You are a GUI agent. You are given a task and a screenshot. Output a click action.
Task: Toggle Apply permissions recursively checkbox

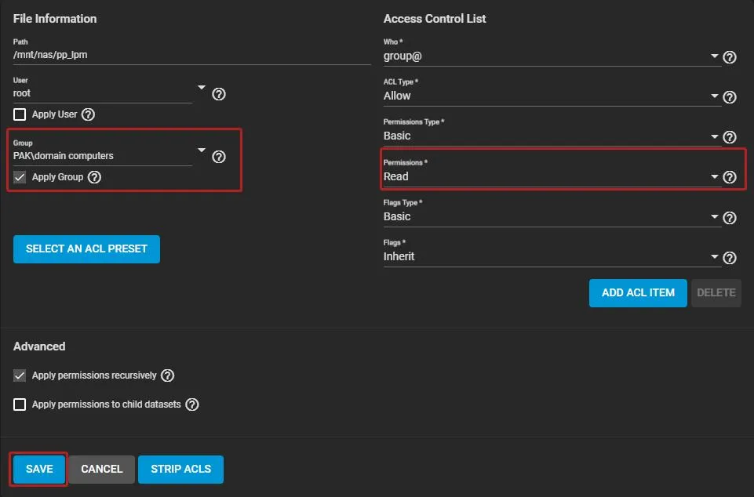(x=20, y=375)
